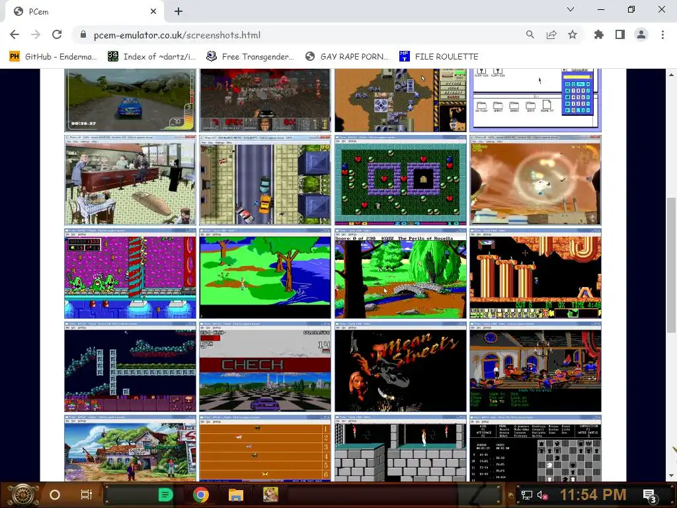Open the Lemmings pillars screenshot

click(536, 273)
